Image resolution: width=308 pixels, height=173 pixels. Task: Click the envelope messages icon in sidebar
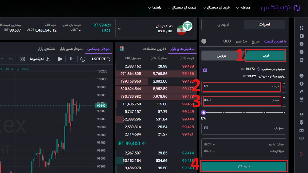pos(301,130)
